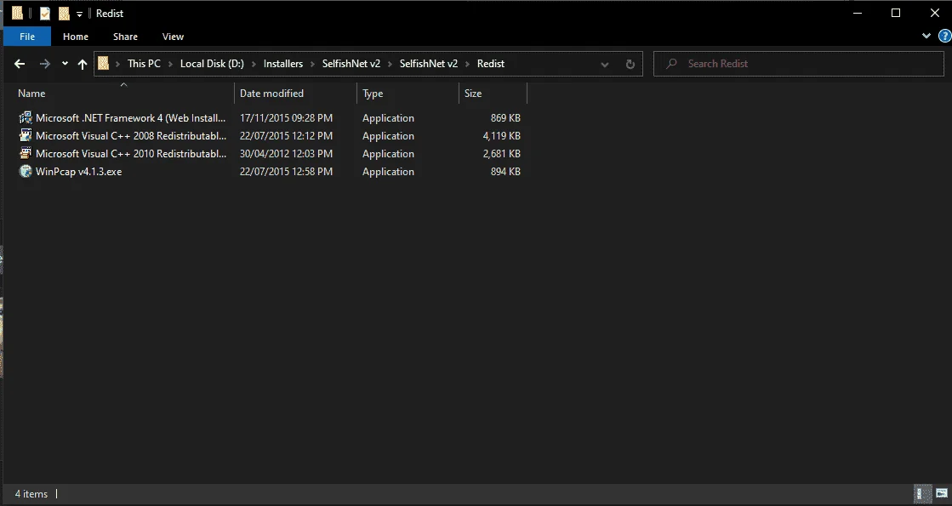
Task: Select the Visual C++ 2010 Redistributable icon
Action: tap(26, 153)
